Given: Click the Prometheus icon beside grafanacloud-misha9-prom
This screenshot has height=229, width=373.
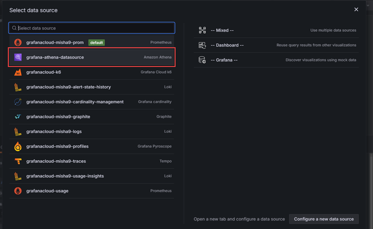Looking at the screenshot, I should [x=18, y=42].
